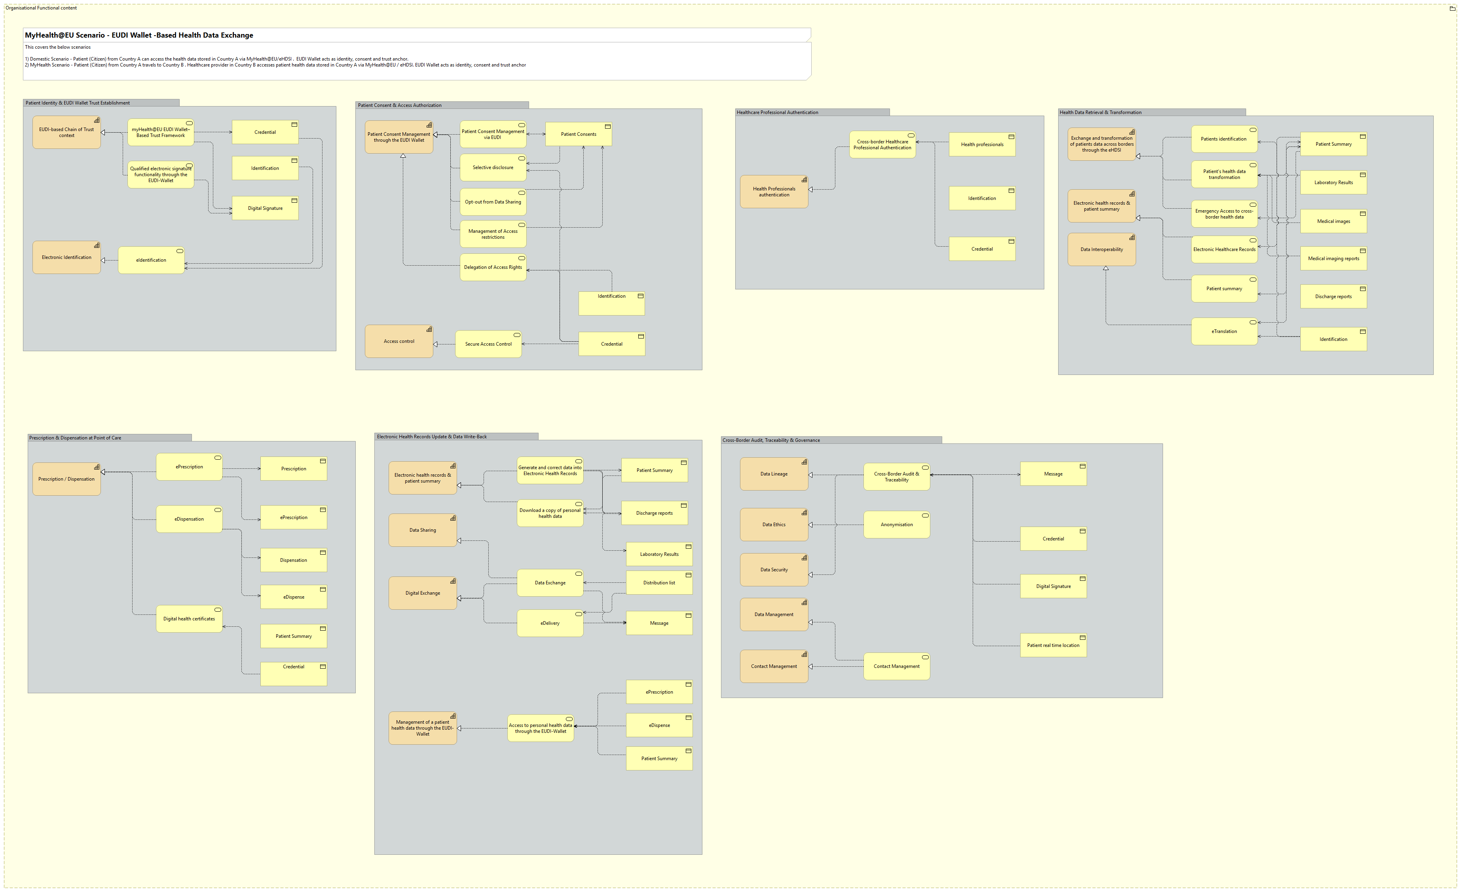This screenshot has height=892, width=1461.
Task: Select Qualified electronic signature functionality element
Action: (161, 175)
